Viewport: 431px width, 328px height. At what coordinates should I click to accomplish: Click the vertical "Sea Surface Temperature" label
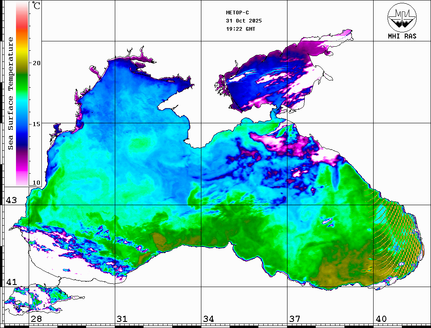pos(11,93)
